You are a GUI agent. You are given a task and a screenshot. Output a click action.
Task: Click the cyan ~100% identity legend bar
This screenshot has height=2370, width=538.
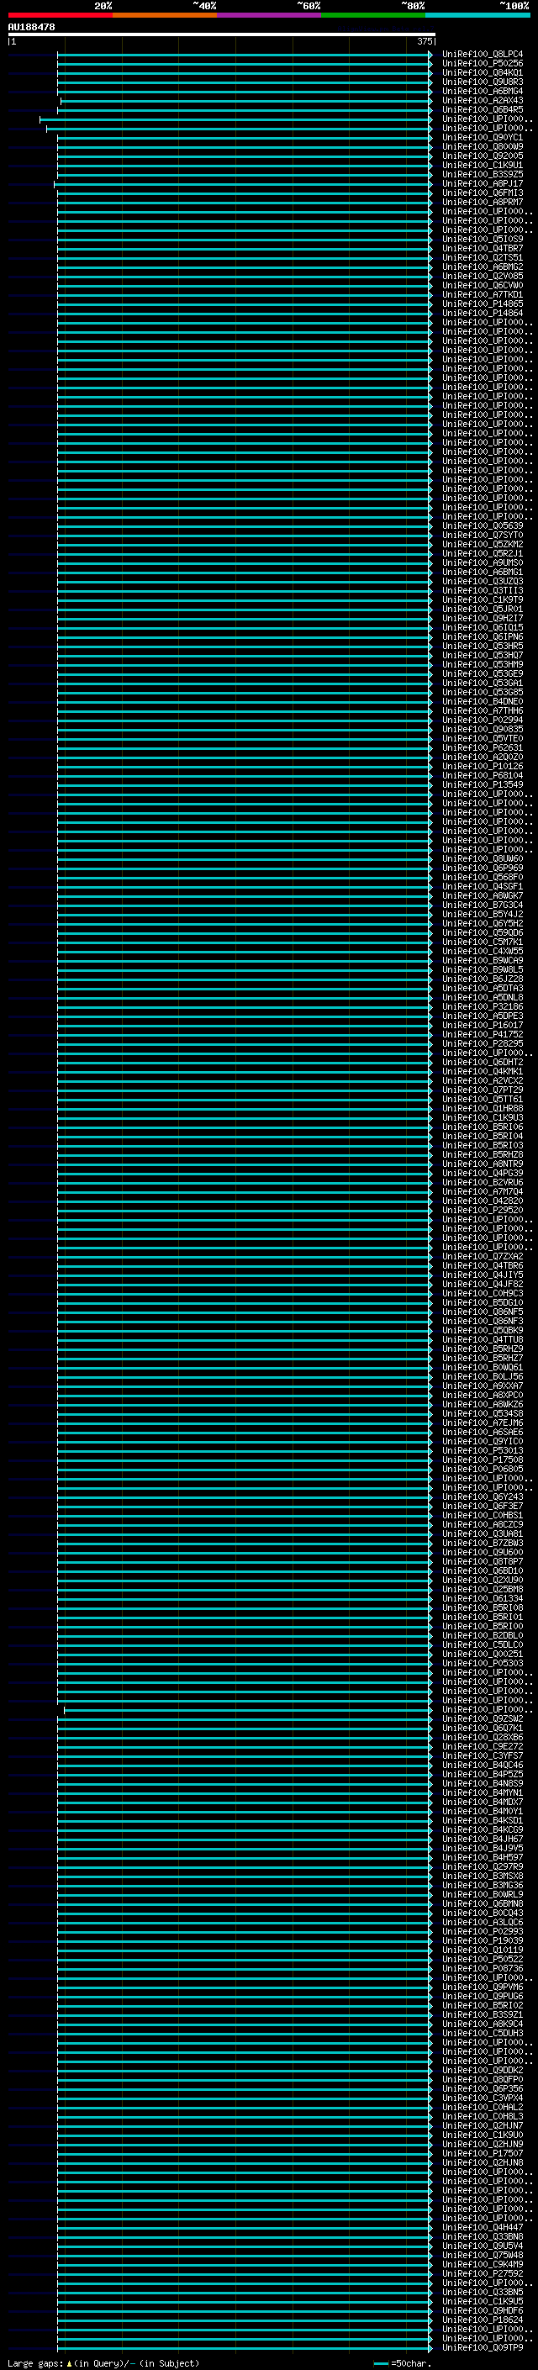(477, 15)
